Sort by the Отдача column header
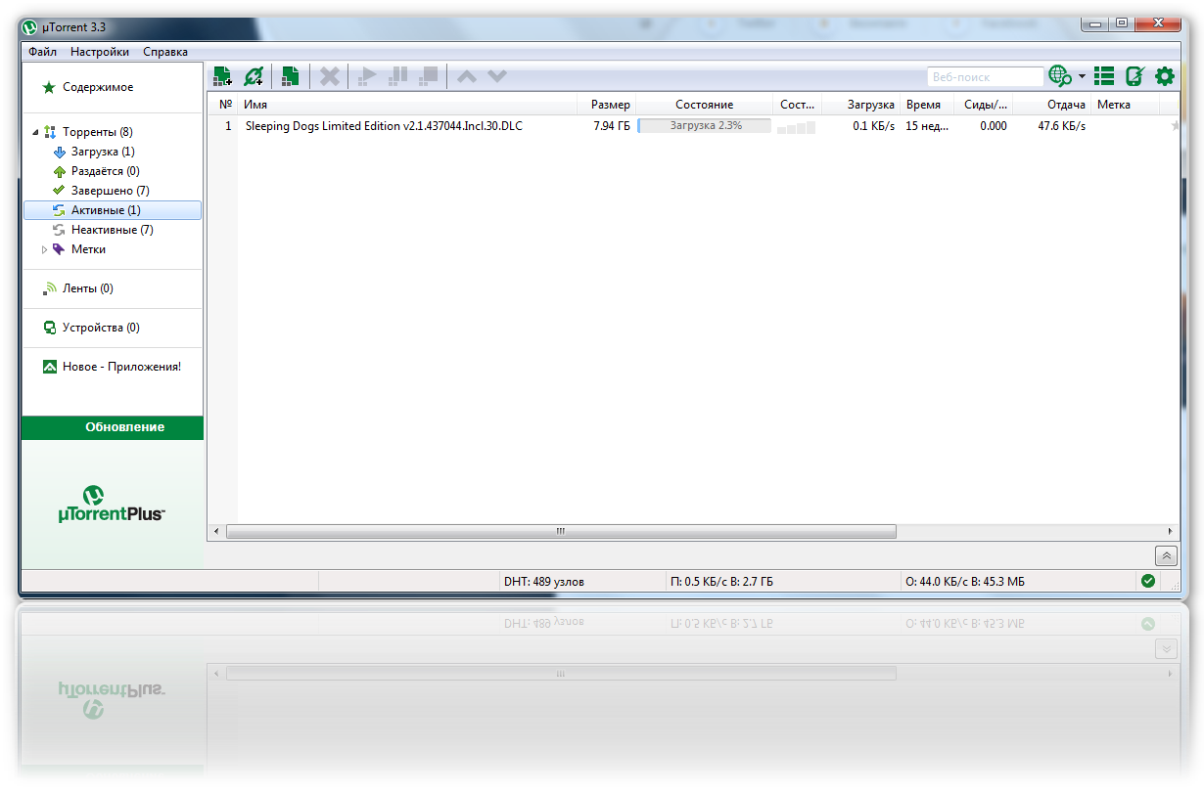 pos(1052,105)
